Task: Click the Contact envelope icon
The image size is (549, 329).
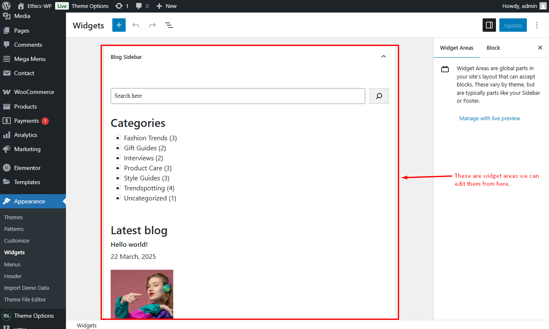Action: (7, 73)
